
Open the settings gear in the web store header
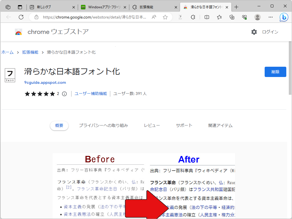point(254,32)
